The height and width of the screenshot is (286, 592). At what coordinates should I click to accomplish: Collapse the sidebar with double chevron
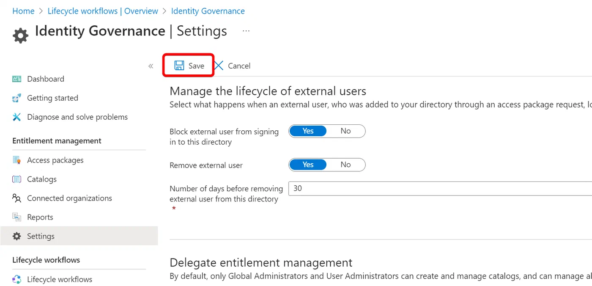click(x=151, y=66)
